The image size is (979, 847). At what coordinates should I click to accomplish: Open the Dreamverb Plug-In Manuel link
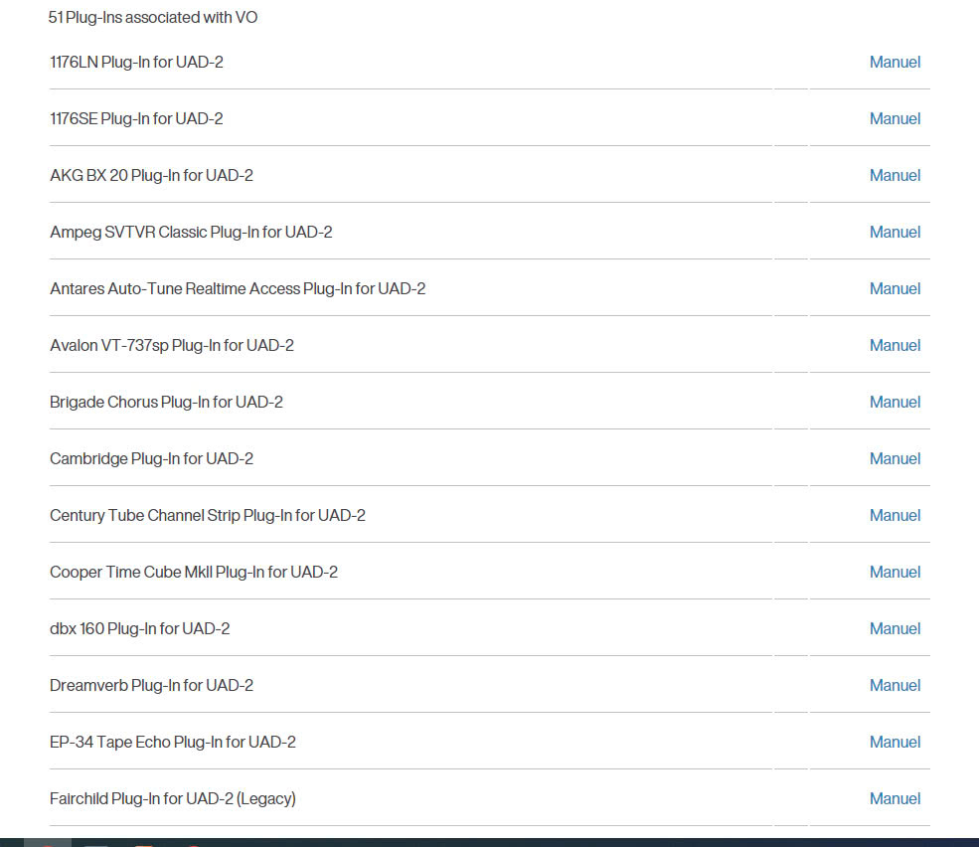click(x=895, y=685)
